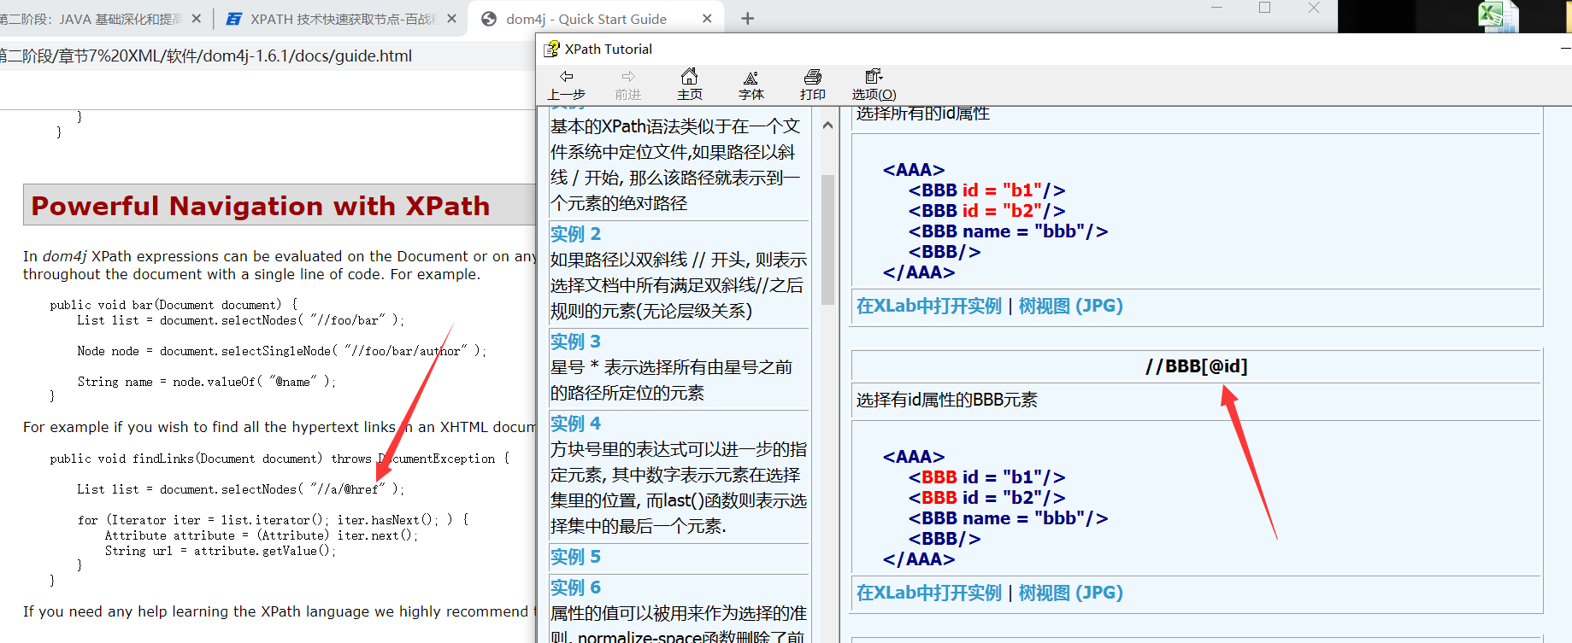Click the left pane scrollbar up arrow
Screen dimensions: 1572x643
point(827,126)
